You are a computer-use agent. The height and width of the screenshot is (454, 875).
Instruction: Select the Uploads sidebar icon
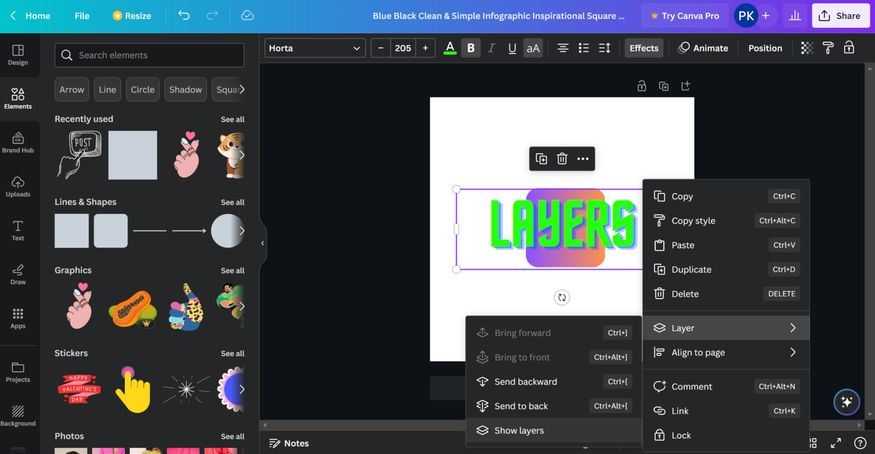[x=18, y=186]
